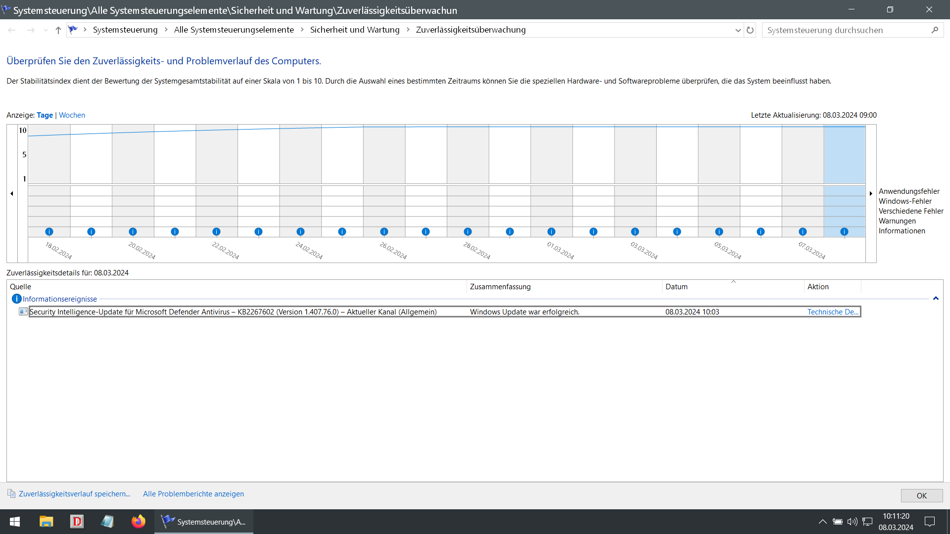Sort by the Datum column header
This screenshot has height=534, width=950.
(x=676, y=287)
